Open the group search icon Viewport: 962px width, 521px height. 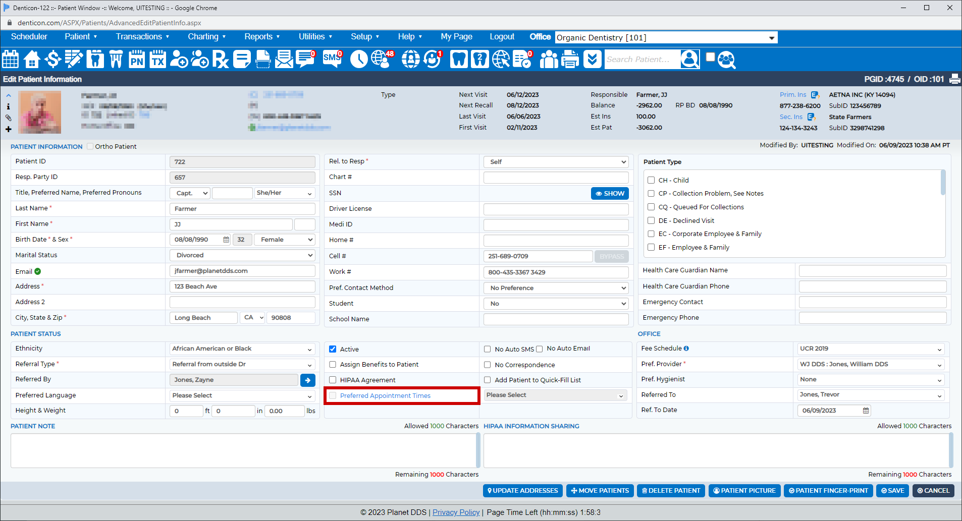click(x=726, y=60)
